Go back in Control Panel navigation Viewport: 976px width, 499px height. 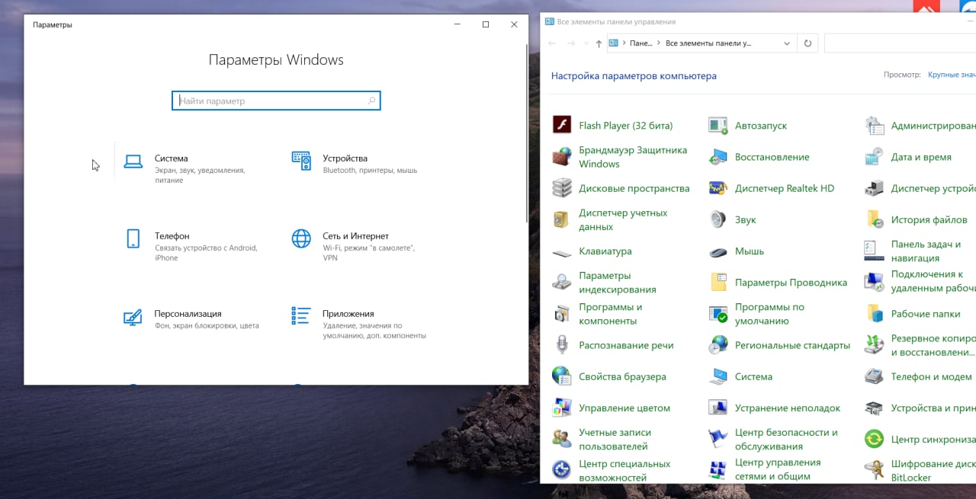tap(552, 43)
